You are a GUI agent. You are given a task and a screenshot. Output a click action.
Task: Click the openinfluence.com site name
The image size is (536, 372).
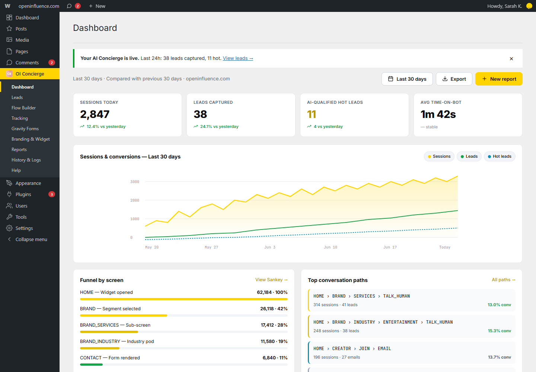(x=39, y=6)
